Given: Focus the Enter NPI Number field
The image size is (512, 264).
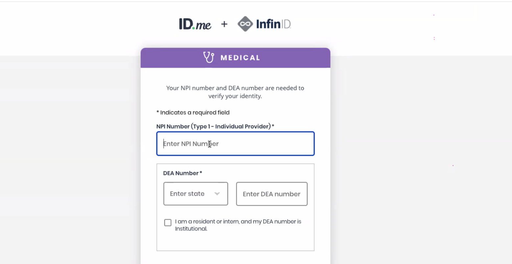Looking at the screenshot, I should pos(235,143).
